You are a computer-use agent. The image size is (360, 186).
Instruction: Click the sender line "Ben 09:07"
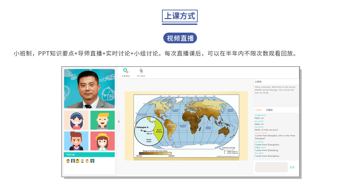click(x=259, y=153)
